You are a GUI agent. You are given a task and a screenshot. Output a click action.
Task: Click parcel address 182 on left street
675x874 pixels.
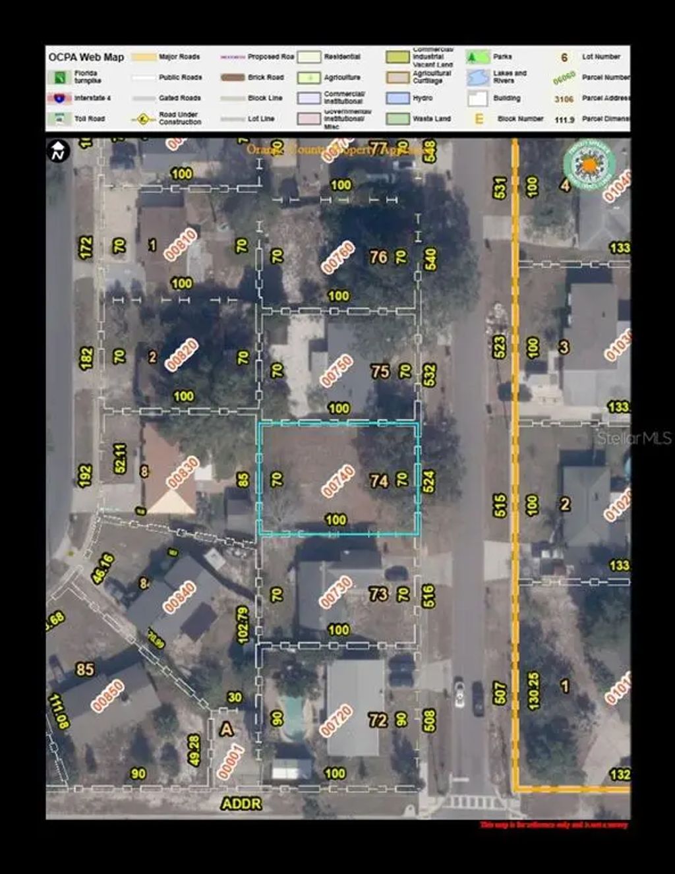point(86,359)
